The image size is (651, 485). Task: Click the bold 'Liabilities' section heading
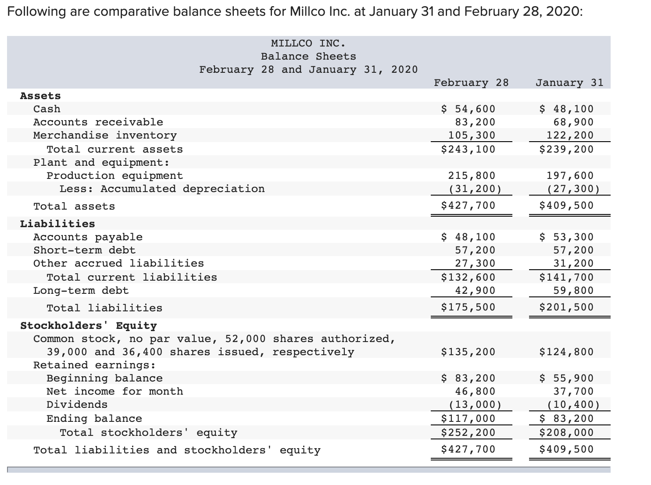pyautogui.click(x=57, y=224)
